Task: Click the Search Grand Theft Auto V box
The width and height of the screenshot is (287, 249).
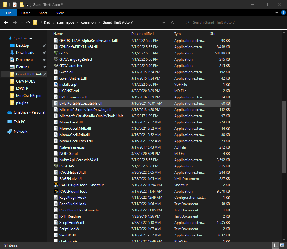Action: 232,22
